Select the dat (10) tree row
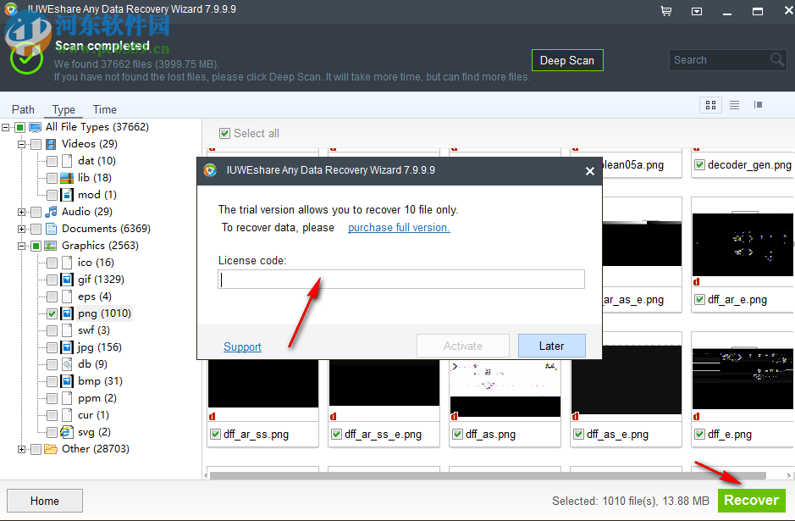 97,161
